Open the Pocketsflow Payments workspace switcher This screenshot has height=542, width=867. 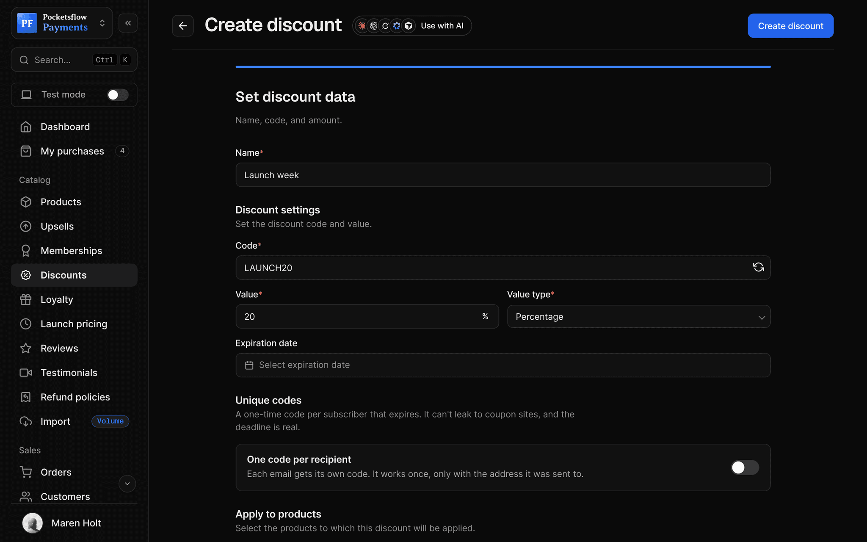[x=62, y=23]
